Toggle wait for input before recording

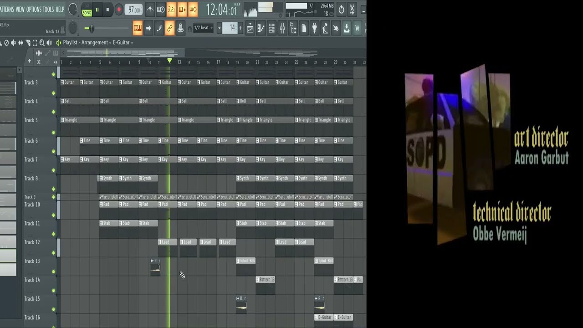pos(160,10)
